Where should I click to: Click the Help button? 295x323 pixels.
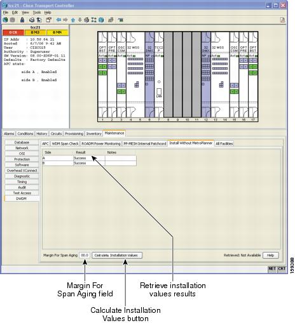click(271, 255)
